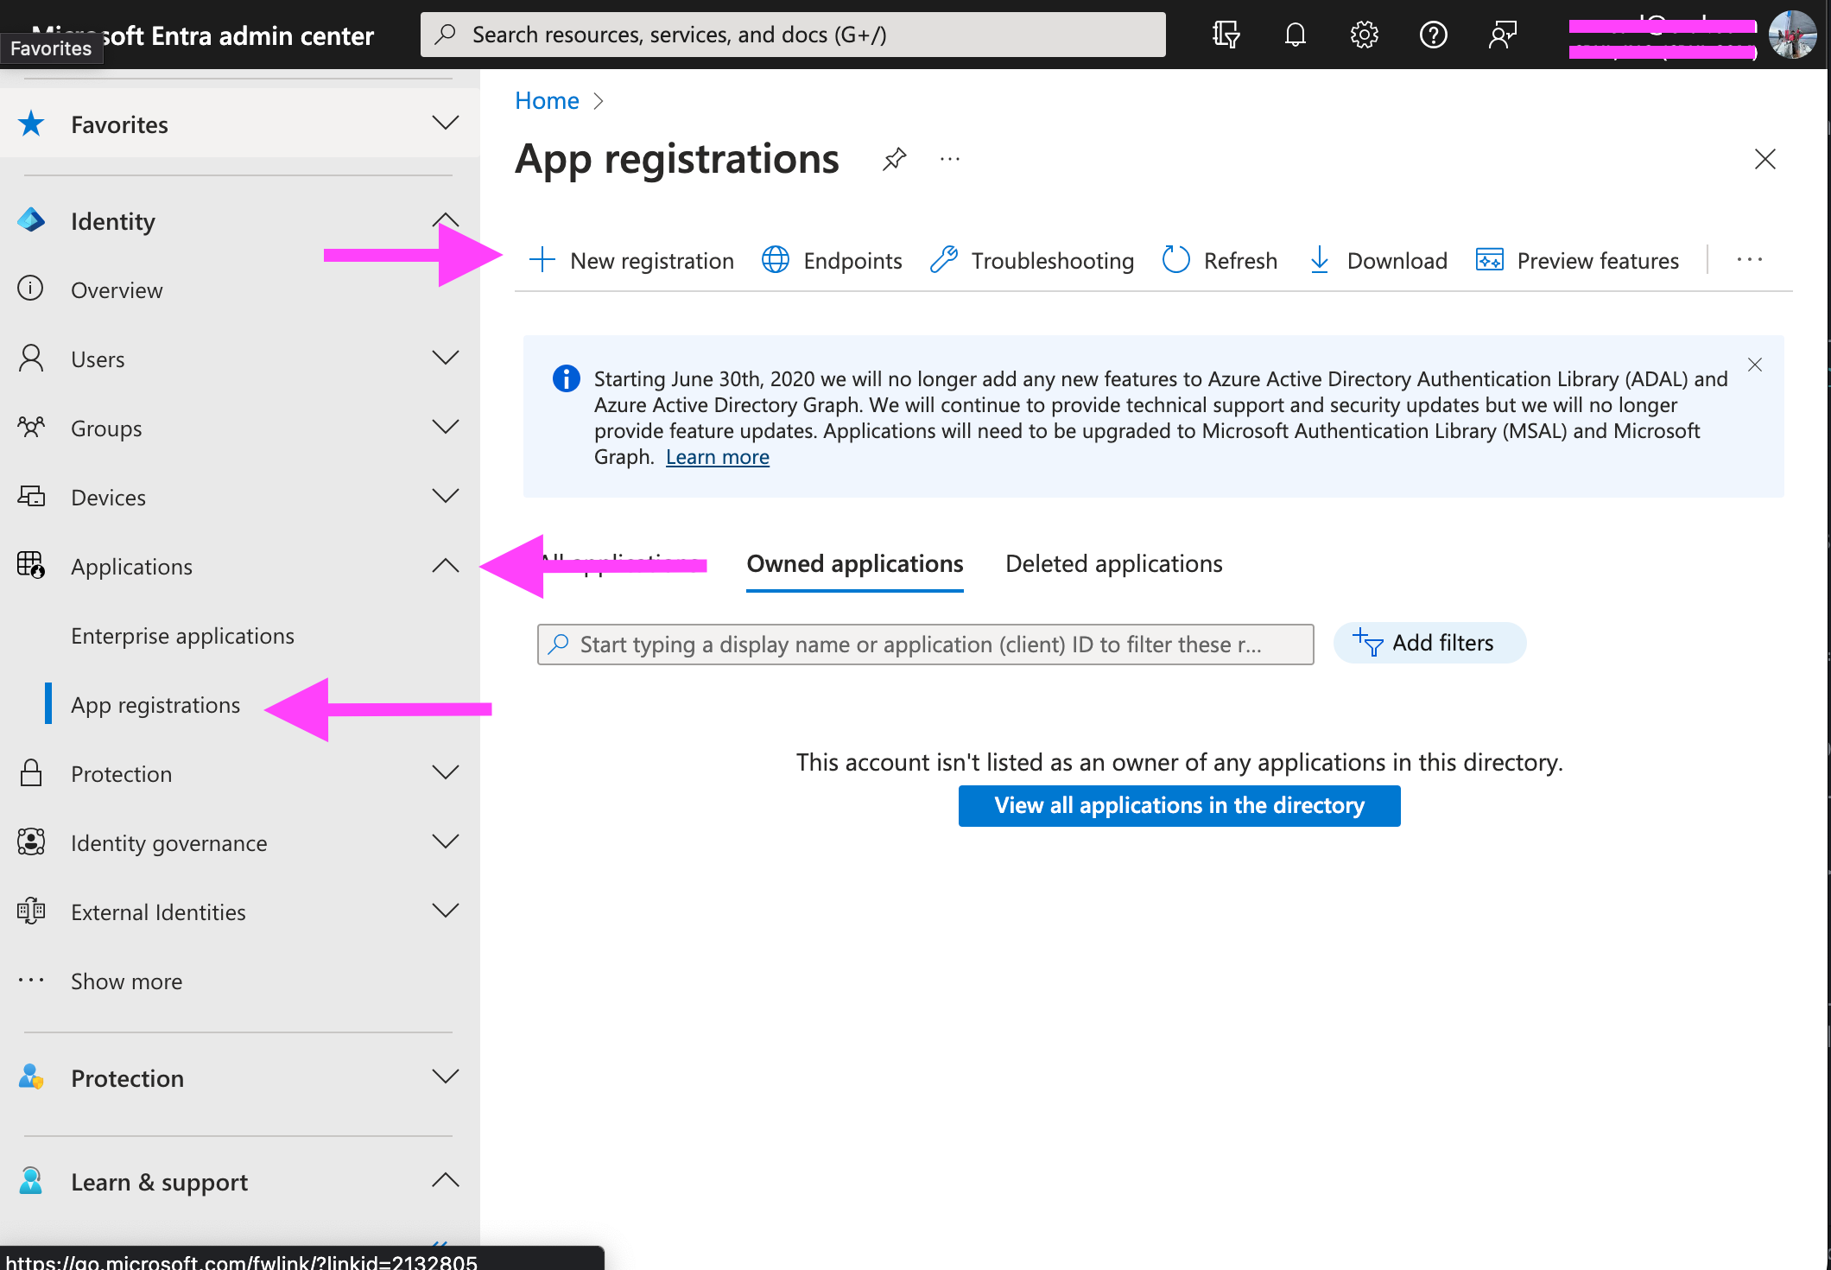Switch to Deleted applications tab
This screenshot has width=1831, height=1270.
pos(1113,564)
